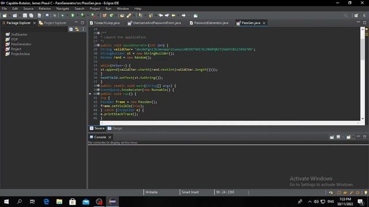Collapse the comment fold at line 25
The width and height of the screenshot is (369, 207).
(99, 33)
